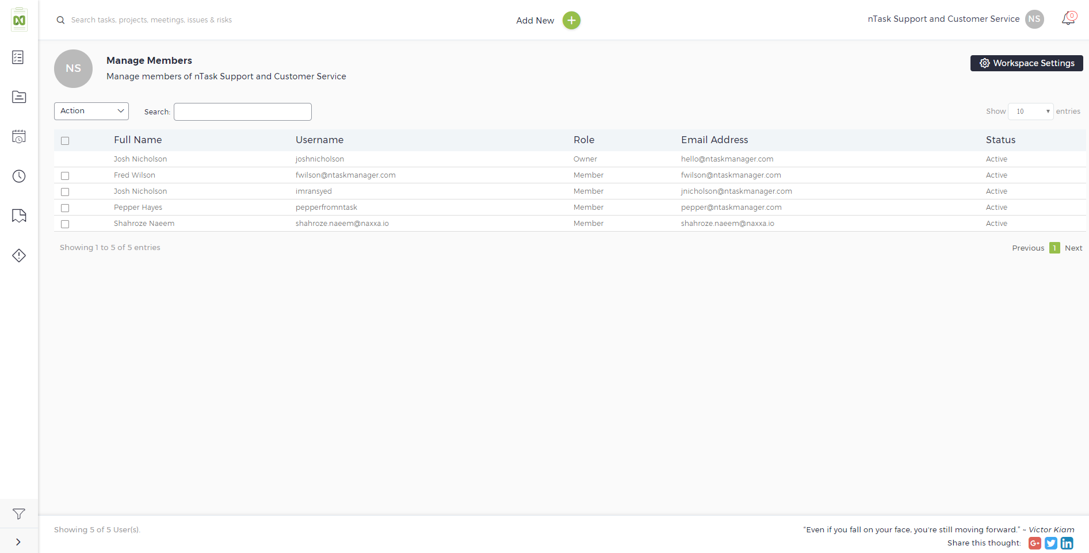1089x553 pixels.
Task: Check the Pepper Hayes row checkbox
Action: pos(65,208)
